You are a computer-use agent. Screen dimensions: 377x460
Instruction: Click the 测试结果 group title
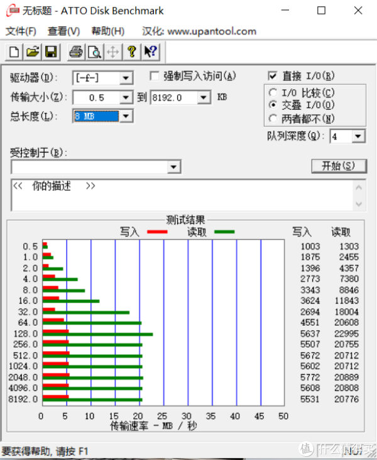pos(185,220)
